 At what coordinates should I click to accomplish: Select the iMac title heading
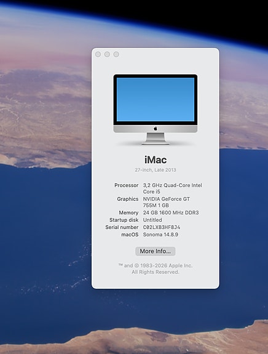(x=156, y=160)
